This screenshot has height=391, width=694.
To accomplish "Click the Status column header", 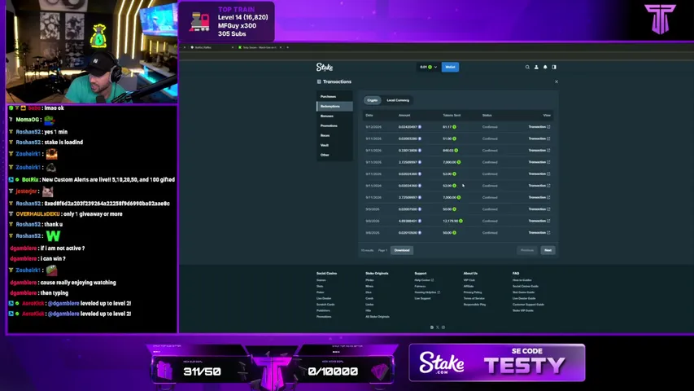I will [x=487, y=115].
